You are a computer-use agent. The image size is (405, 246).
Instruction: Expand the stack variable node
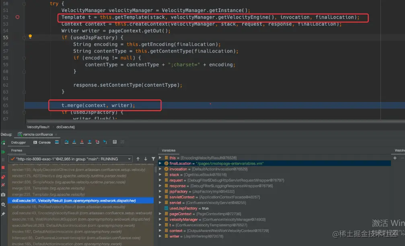click(160, 175)
